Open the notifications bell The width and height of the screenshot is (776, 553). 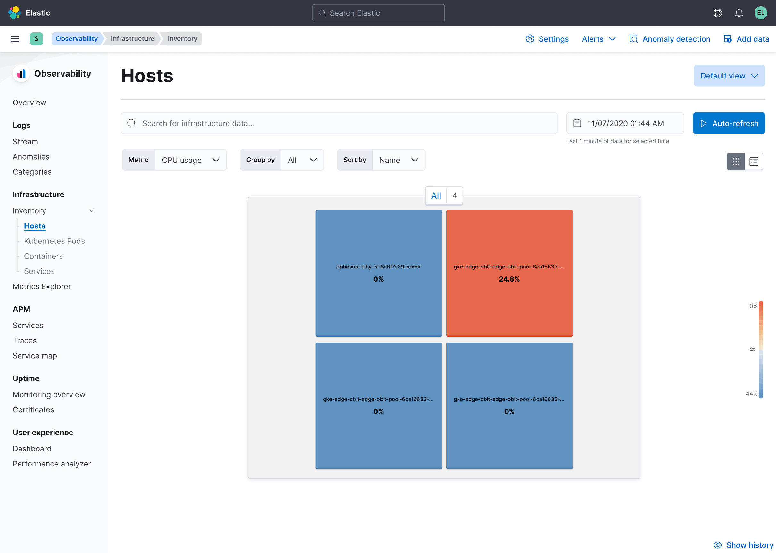(739, 12)
